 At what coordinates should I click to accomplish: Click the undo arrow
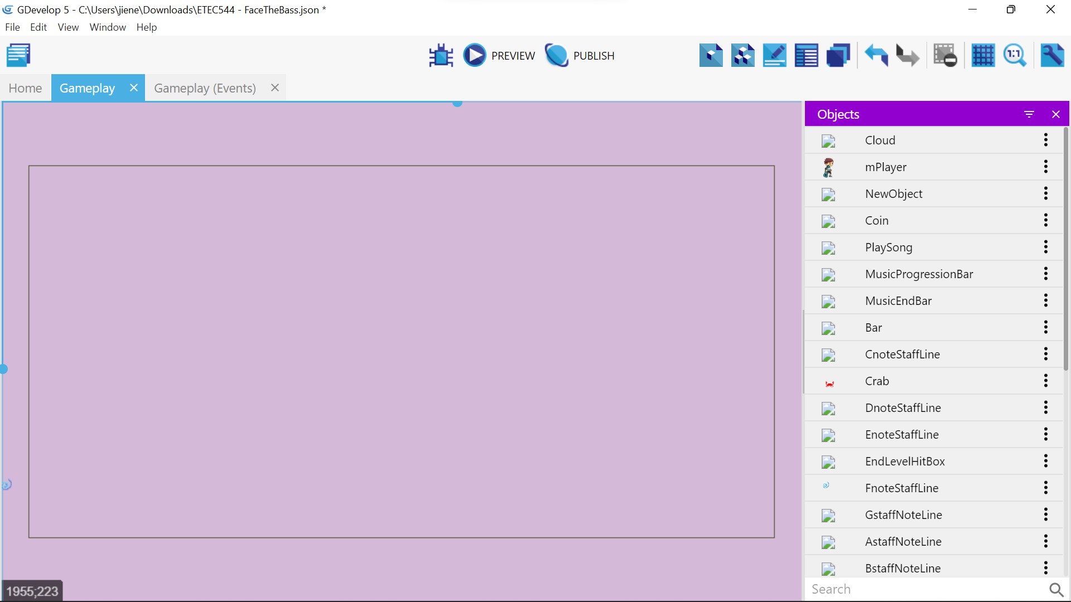[876, 55]
